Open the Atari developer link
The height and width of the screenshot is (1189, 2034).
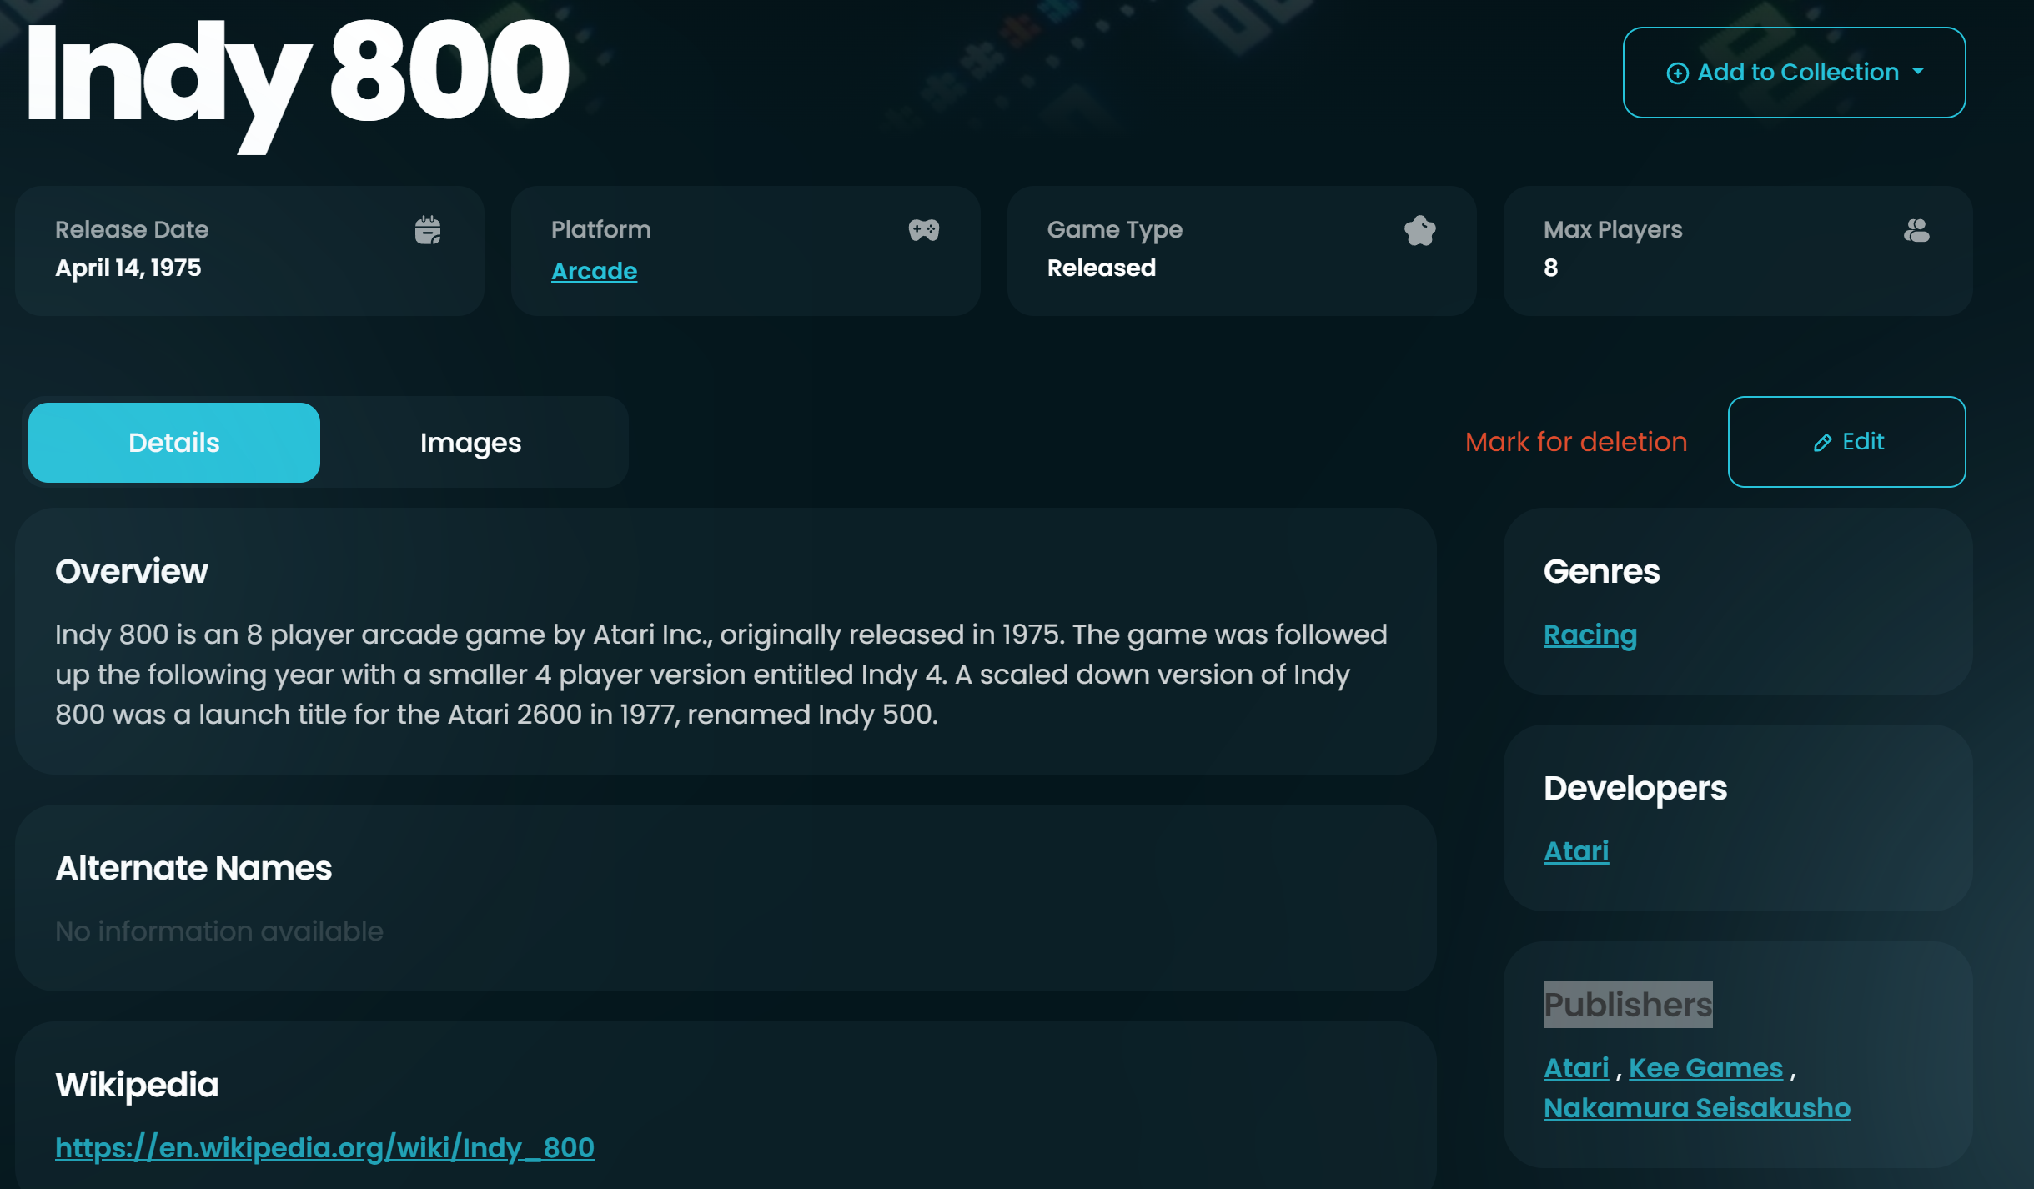pos(1575,851)
